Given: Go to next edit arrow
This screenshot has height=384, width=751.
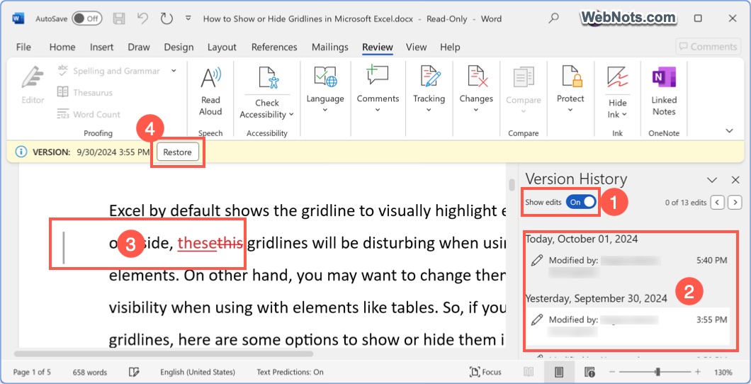Looking at the screenshot, I should point(735,203).
